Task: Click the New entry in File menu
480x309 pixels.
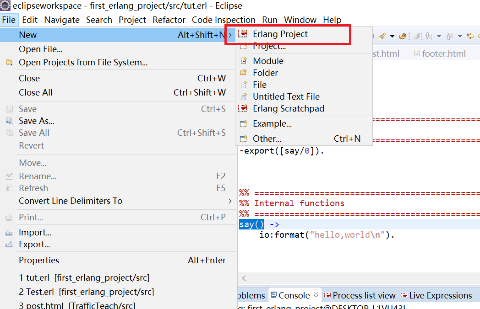Action: (x=118, y=35)
